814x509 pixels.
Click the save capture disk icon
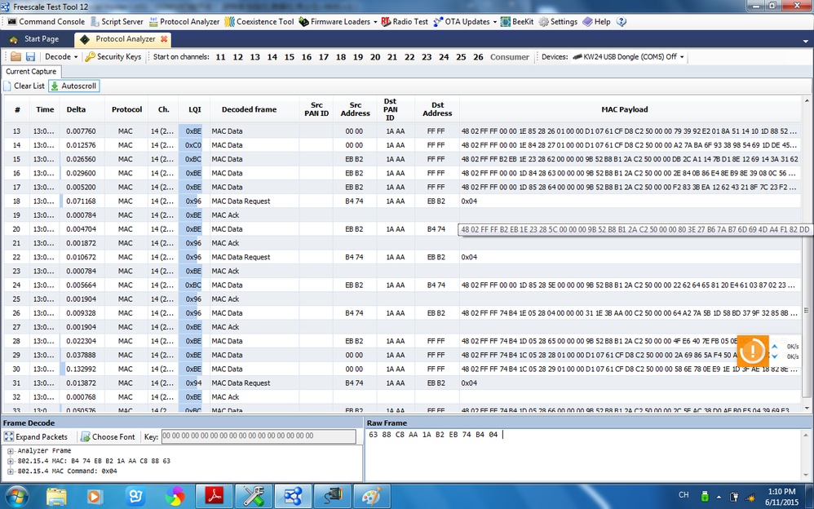[30, 56]
